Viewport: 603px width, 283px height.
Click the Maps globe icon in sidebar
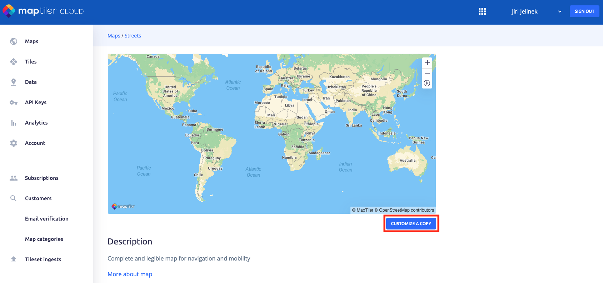14,41
